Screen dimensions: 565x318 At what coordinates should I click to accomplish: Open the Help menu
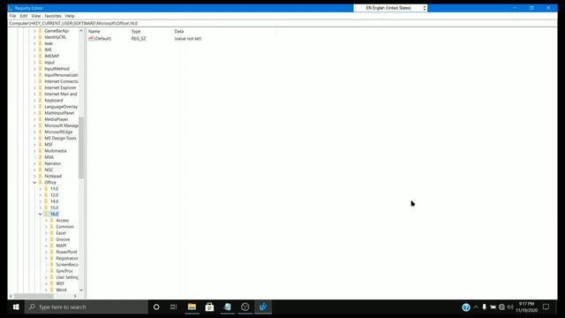pos(70,16)
